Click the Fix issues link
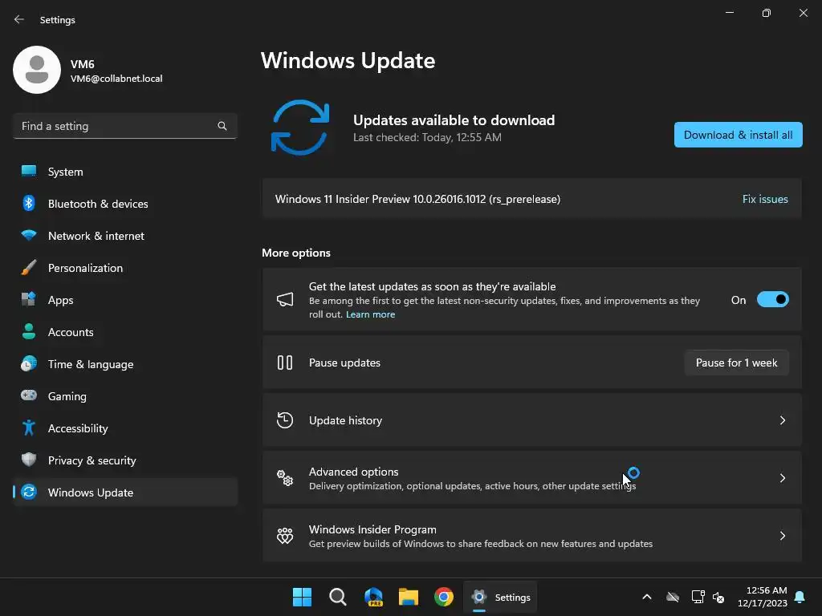 point(765,199)
